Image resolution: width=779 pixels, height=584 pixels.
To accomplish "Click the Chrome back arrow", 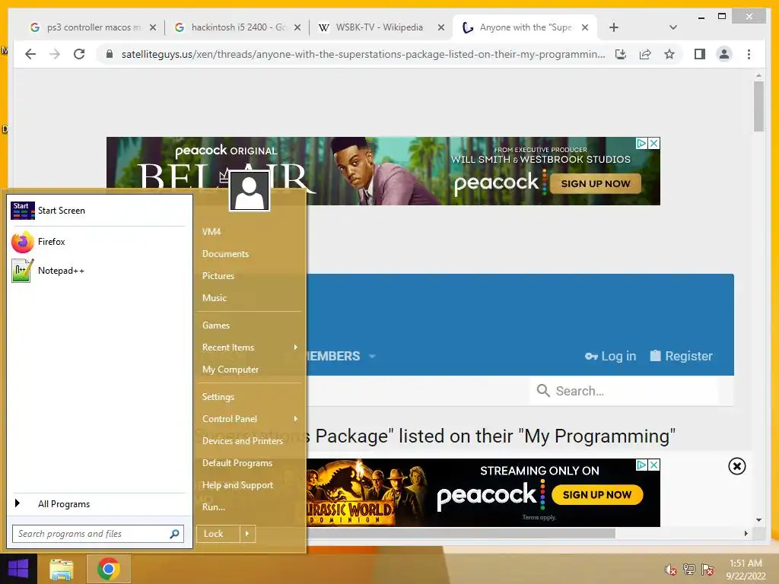I will pos(30,54).
